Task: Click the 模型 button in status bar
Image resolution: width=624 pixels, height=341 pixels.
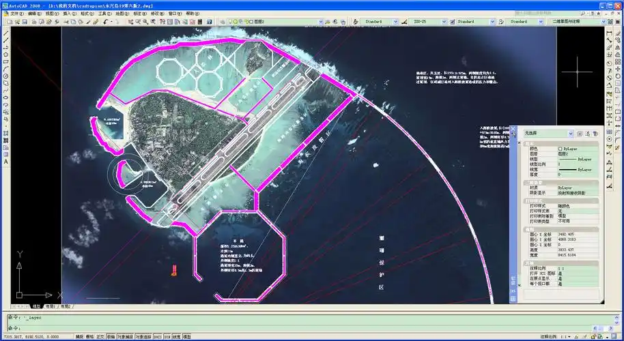Action: tap(186, 336)
